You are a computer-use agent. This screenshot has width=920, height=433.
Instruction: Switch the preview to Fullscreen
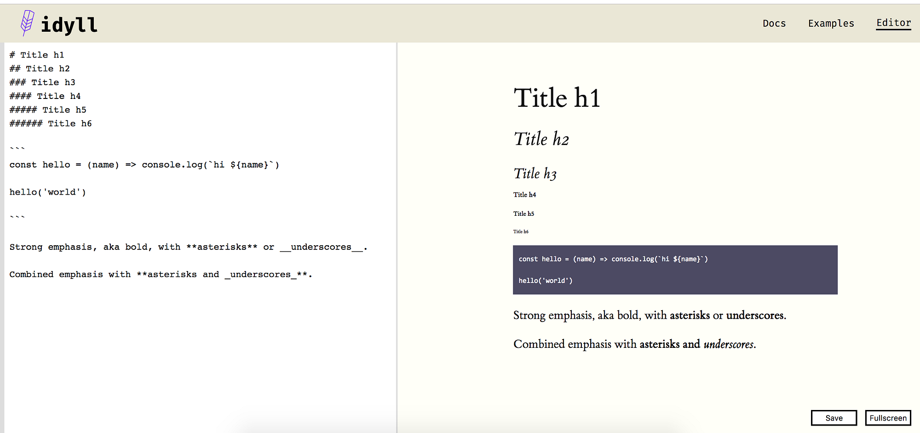click(x=888, y=418)
